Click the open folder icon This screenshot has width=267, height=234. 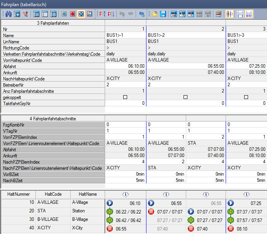(x=155, y=14)
